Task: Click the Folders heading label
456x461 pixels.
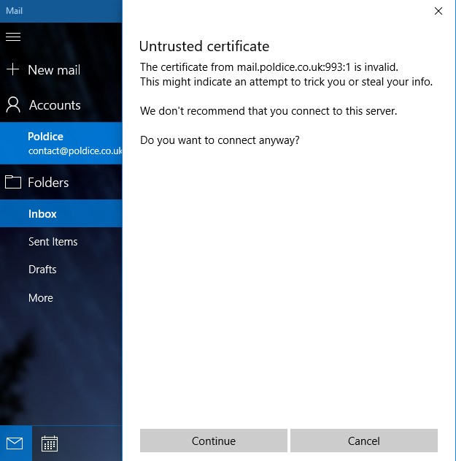Action: point(48,183)
